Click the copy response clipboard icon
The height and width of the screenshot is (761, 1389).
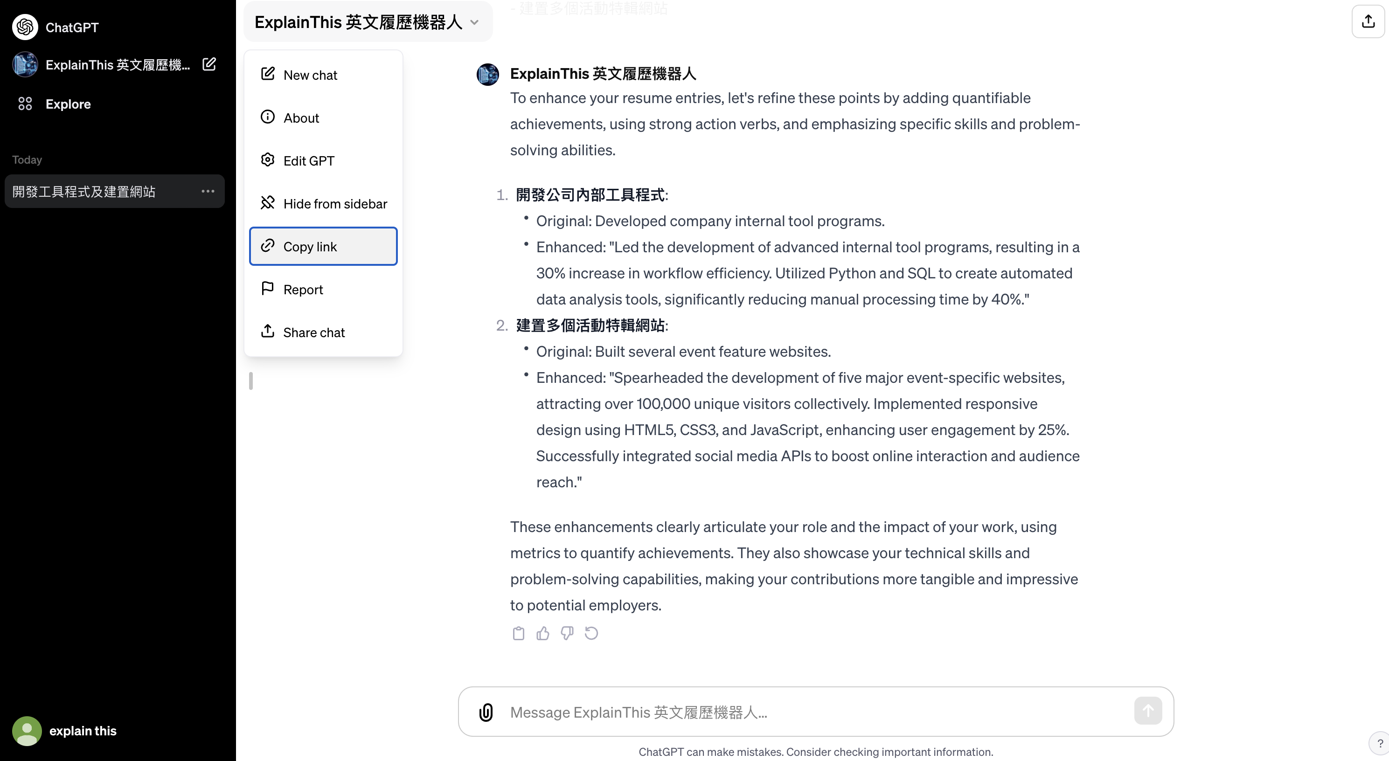[x=518, y=633]
